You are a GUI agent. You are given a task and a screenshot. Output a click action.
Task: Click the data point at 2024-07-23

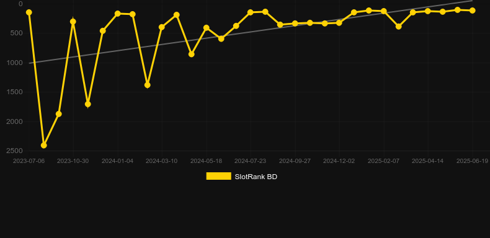[251, 12]
